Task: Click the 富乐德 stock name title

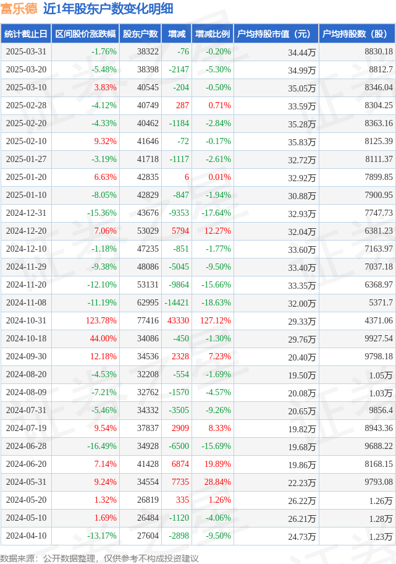Action: (x=19, y=8)
